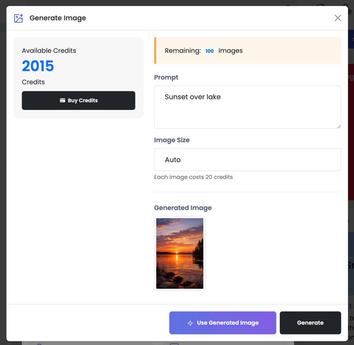
Task: Click the 2015 available credits number
Action: click(x=38, y=66)
